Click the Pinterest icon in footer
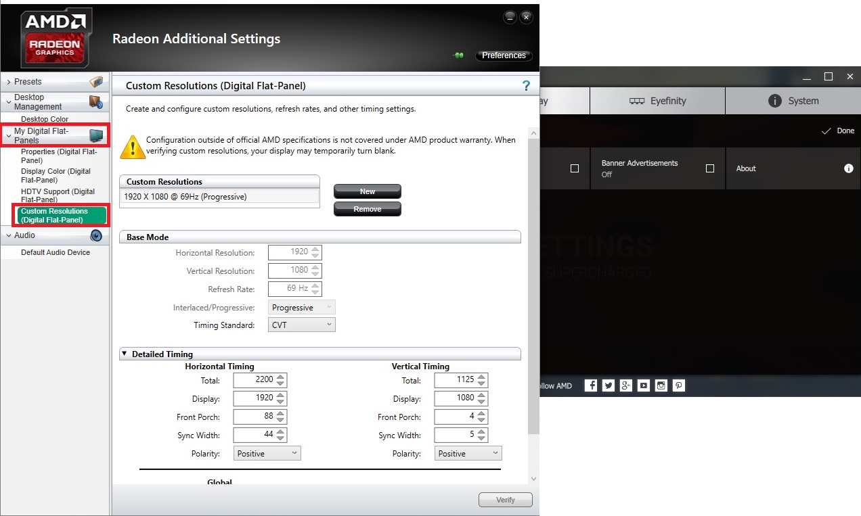This screenshot has height=516, width=861. click(679, 385)
